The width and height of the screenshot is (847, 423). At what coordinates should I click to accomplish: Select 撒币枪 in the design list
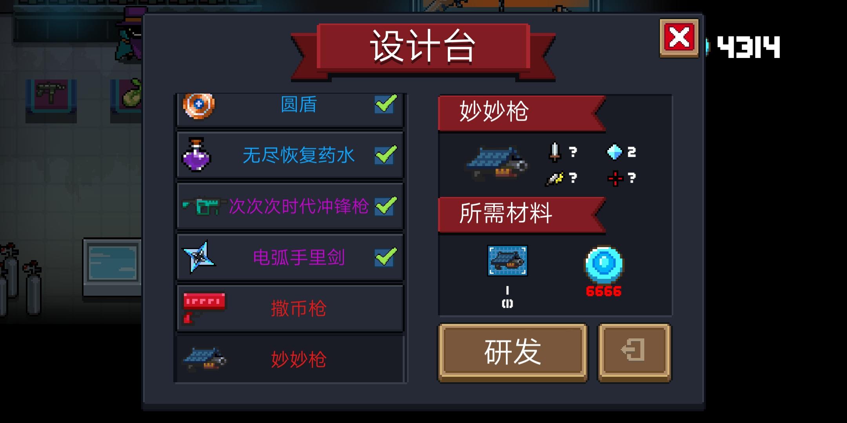pos(290,309)
